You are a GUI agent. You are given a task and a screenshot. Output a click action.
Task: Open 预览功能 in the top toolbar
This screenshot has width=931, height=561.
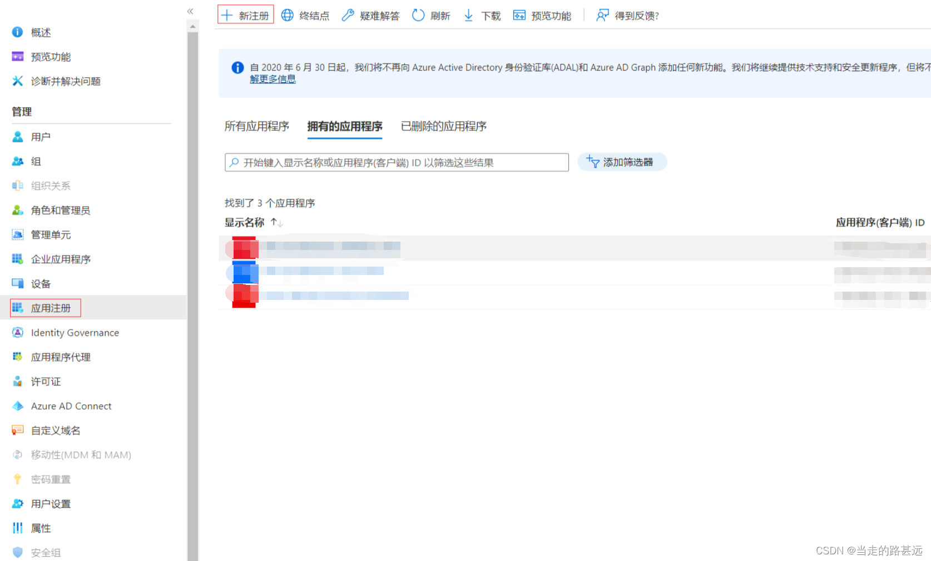point(542,16)
